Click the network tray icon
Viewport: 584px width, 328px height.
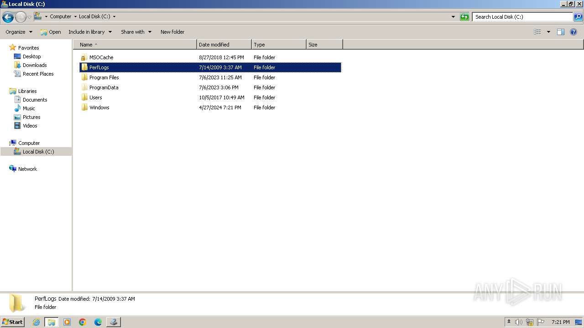(x=530, y=322)
